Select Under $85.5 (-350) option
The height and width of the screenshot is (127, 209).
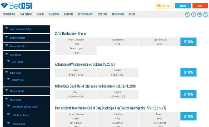pos(118,72)
